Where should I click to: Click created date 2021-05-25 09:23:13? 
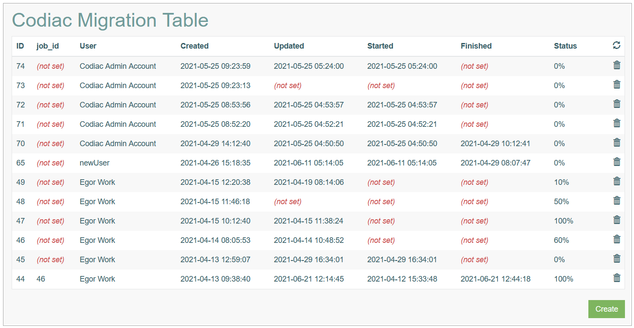[x=215, y=86]
